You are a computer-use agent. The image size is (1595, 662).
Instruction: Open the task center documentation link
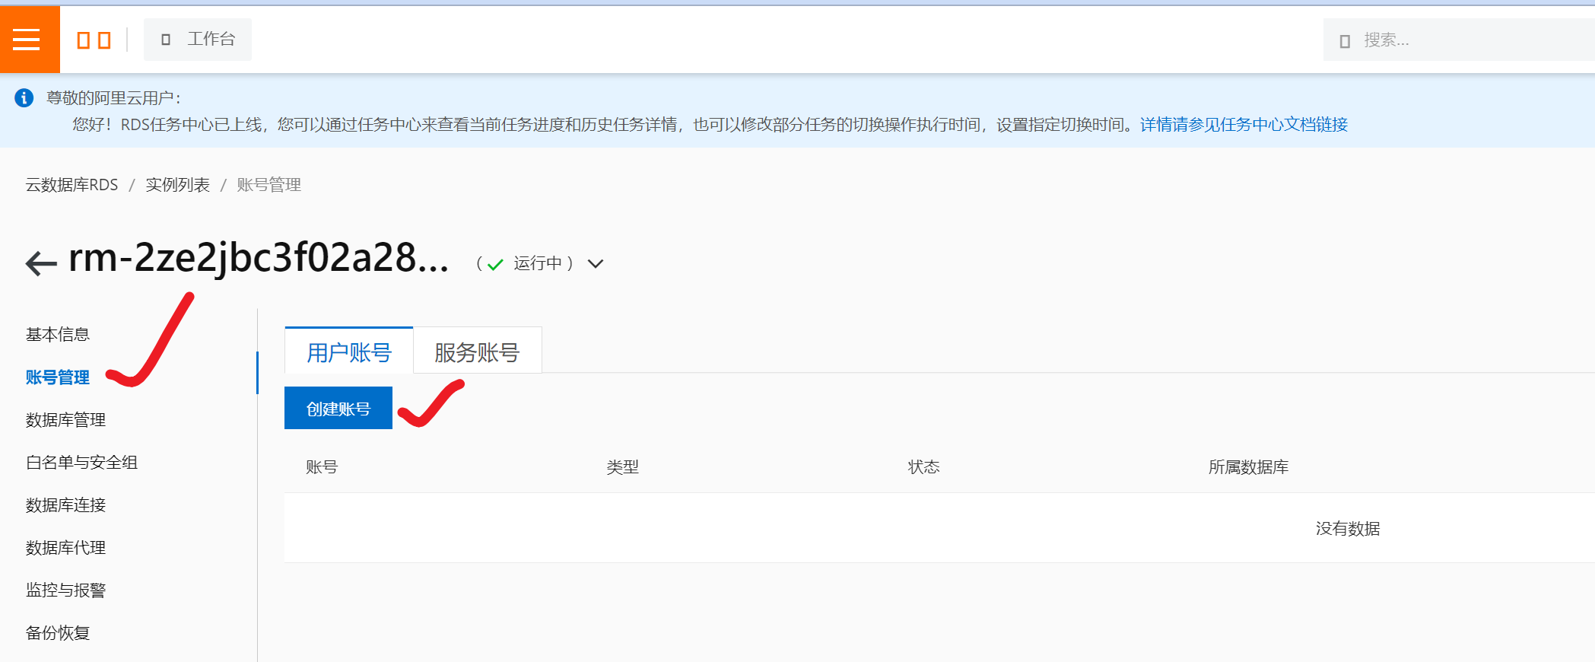tap(1244, 125)
